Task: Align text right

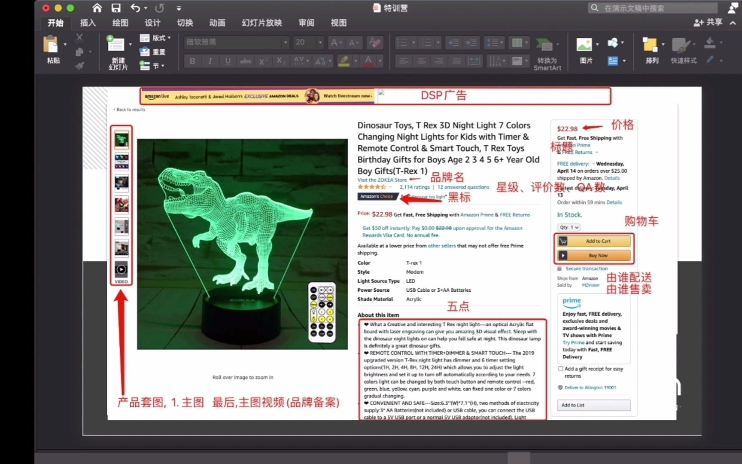Action: tap(439, 61)
